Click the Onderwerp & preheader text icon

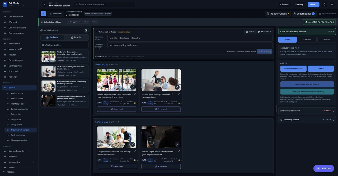click(x=96, y=32)
